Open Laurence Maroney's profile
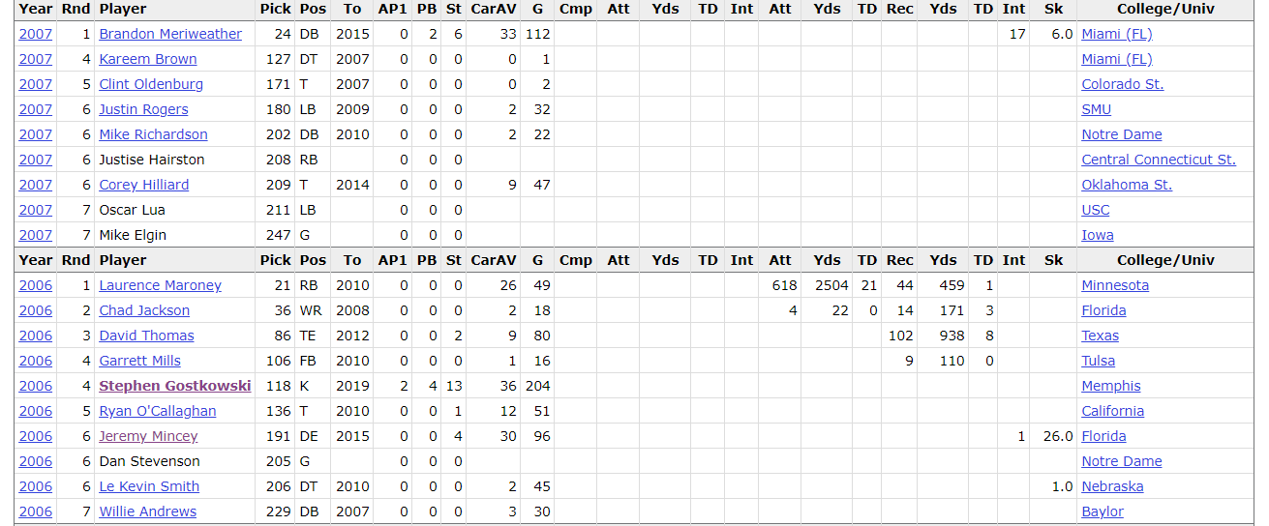This screenshot has height=526, width=1269. [160, 285]
